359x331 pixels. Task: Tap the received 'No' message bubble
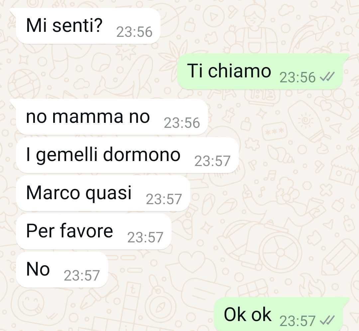(x=62, y=270)
